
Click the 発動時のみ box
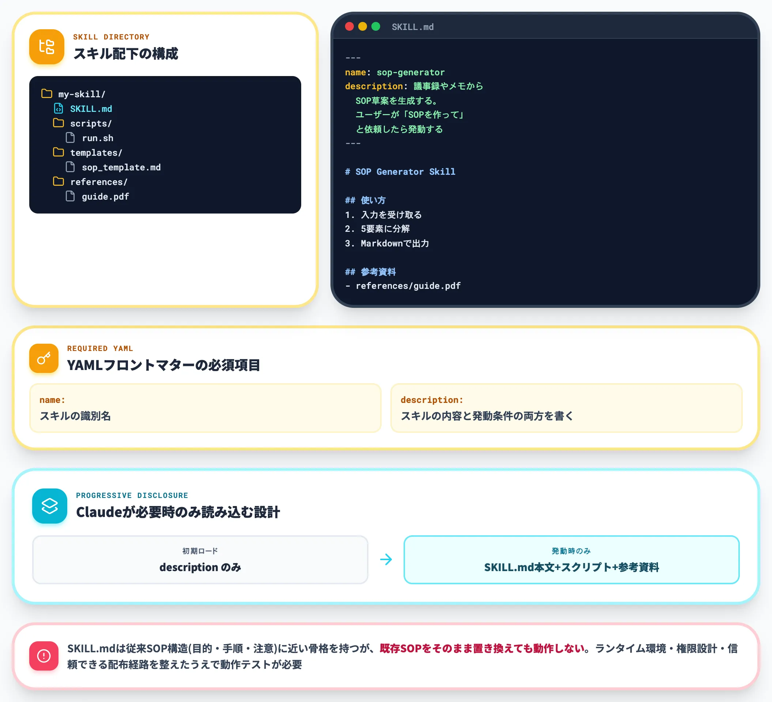(x=571, y=559)
